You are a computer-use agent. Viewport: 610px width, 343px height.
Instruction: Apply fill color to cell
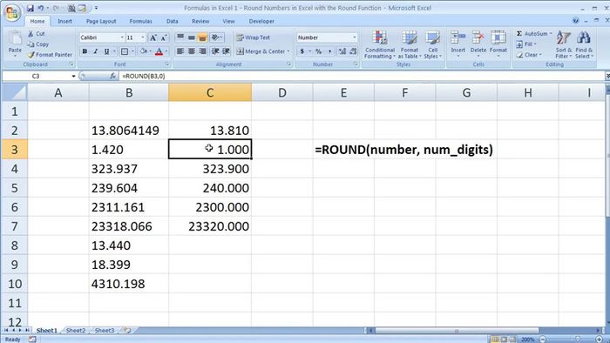(144, 51)
